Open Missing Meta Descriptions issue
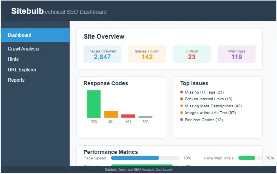This screenshot has width=277, height=174. (213, 106)
